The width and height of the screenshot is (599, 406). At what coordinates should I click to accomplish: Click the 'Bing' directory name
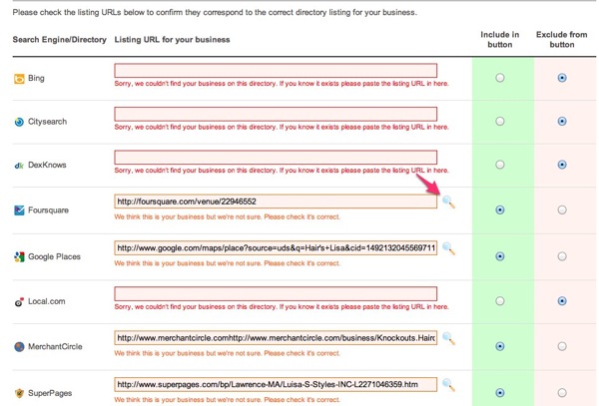tap(36, 78)
